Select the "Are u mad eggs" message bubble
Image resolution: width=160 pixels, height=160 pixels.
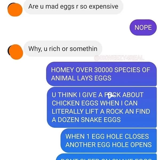[73, 7]
